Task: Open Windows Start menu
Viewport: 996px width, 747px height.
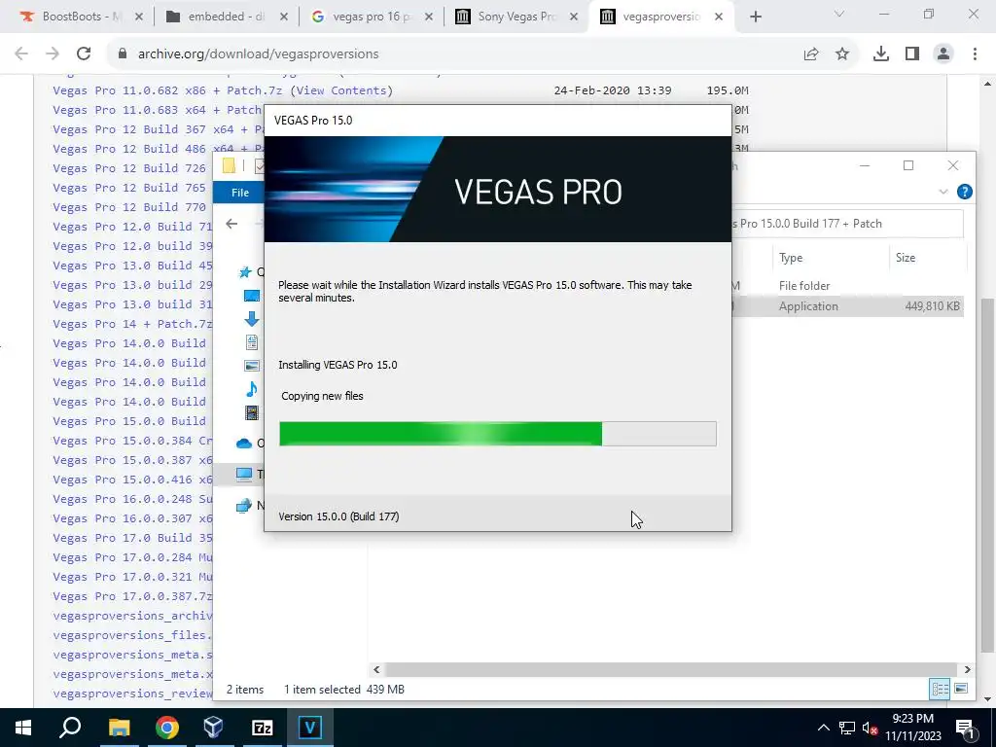Action: point(23,728)
